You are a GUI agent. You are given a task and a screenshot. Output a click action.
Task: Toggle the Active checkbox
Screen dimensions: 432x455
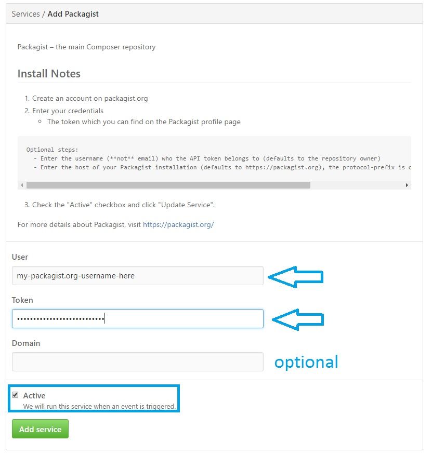point(16,395)
